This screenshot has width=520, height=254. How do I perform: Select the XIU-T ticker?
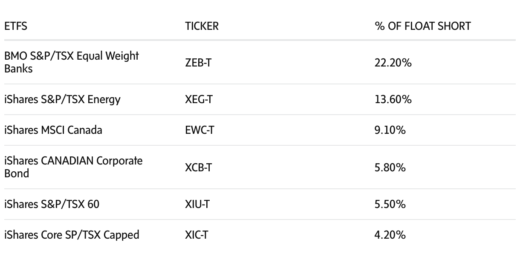pos(197,204)
